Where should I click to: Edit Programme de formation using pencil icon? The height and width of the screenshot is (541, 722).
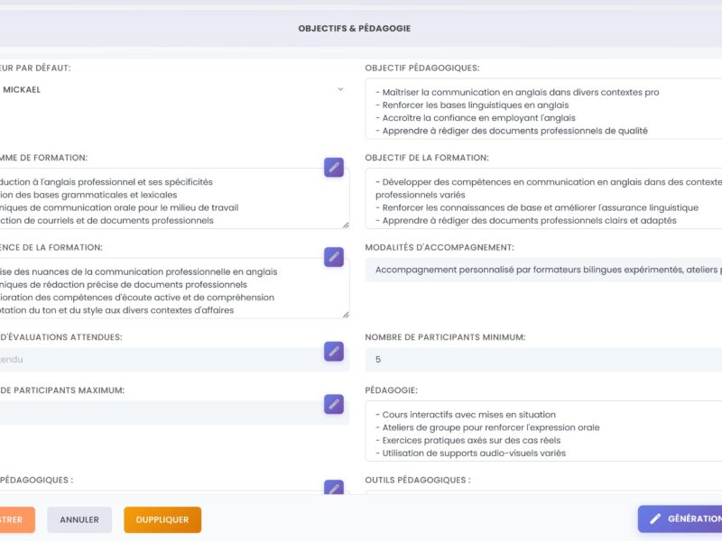[x=335, y=167]
